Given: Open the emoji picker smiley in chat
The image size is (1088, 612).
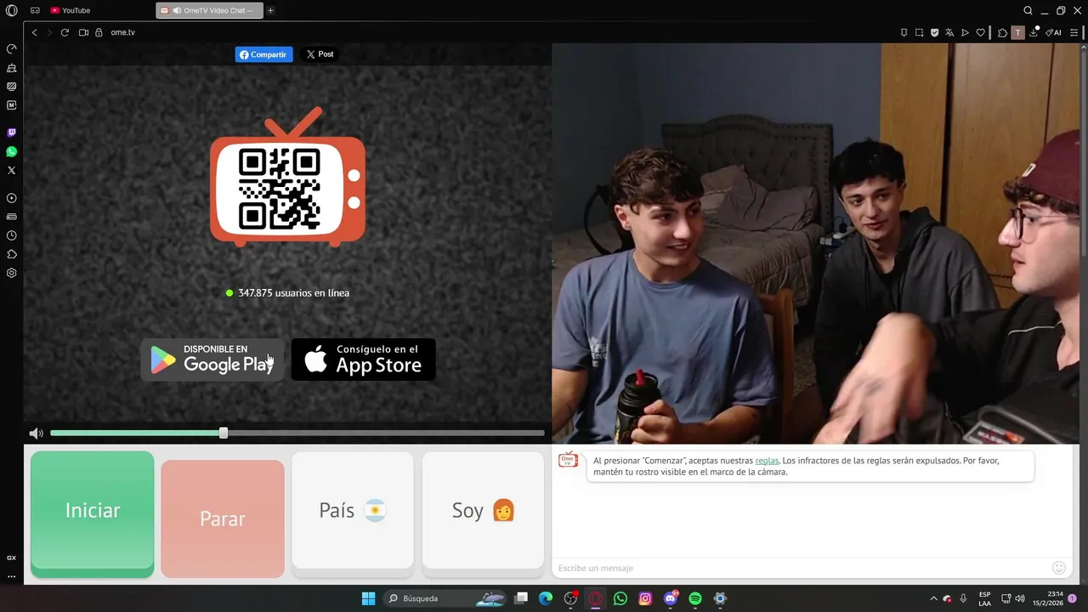Looking at the screenshot, I should click(x=1059, y=568).
